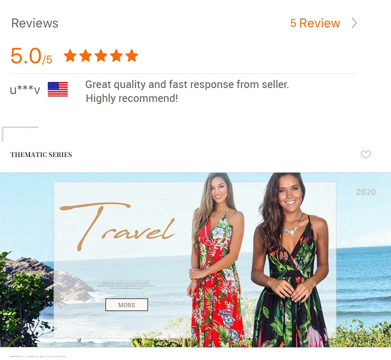Open the 5 Review link
Viewport: 391px width, 360px height.
[x=315, y=23]
